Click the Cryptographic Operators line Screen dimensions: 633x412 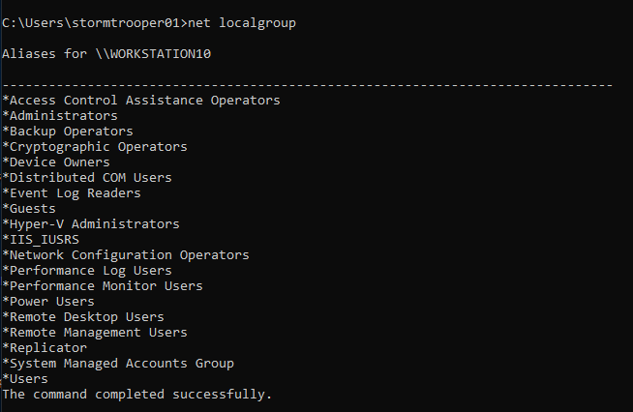(x=95, y=147)
